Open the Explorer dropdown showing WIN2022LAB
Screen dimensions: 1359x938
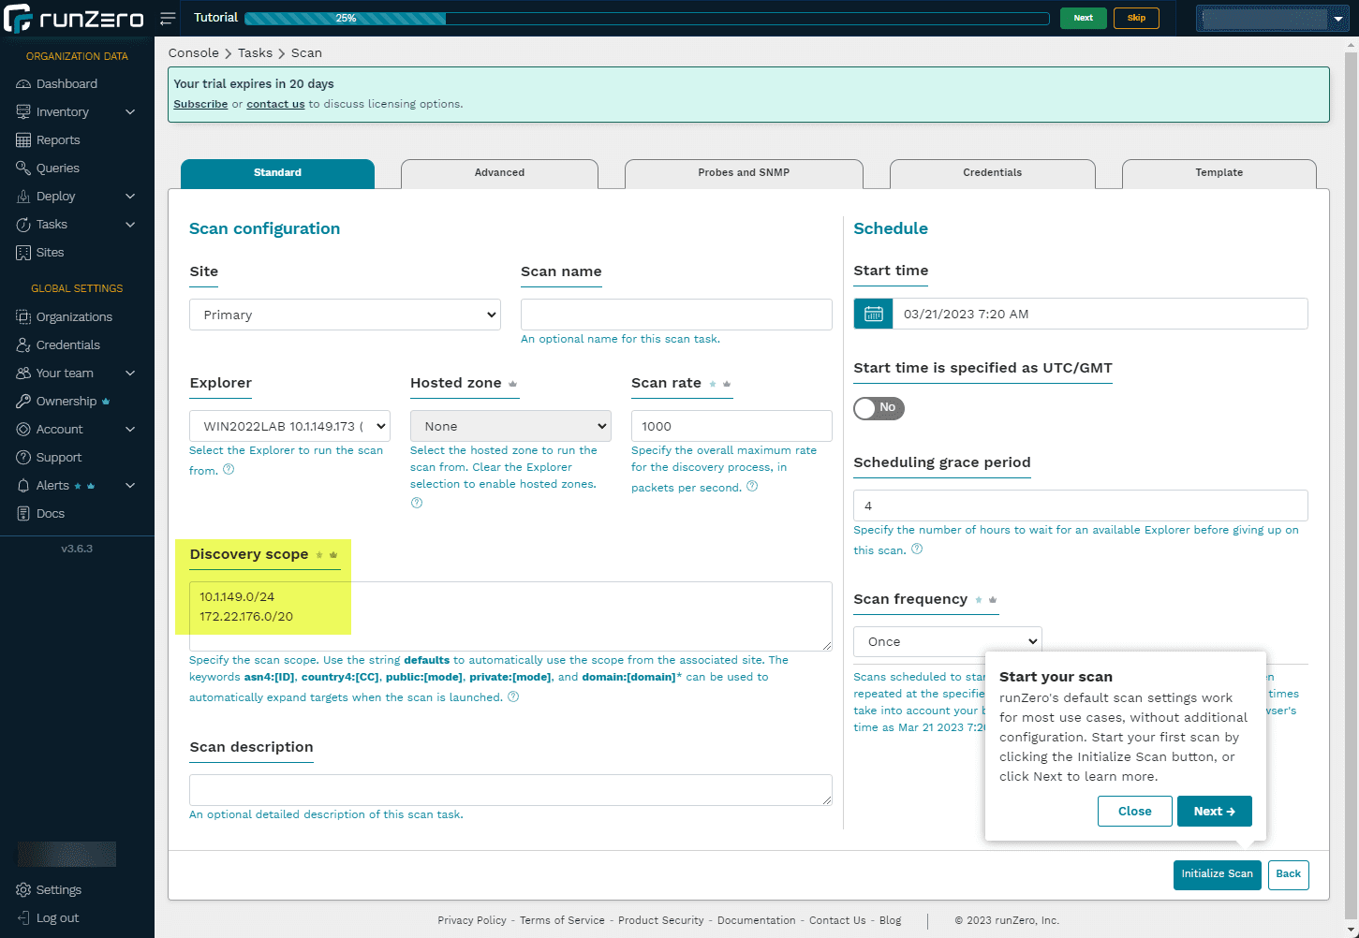[289, 426]
